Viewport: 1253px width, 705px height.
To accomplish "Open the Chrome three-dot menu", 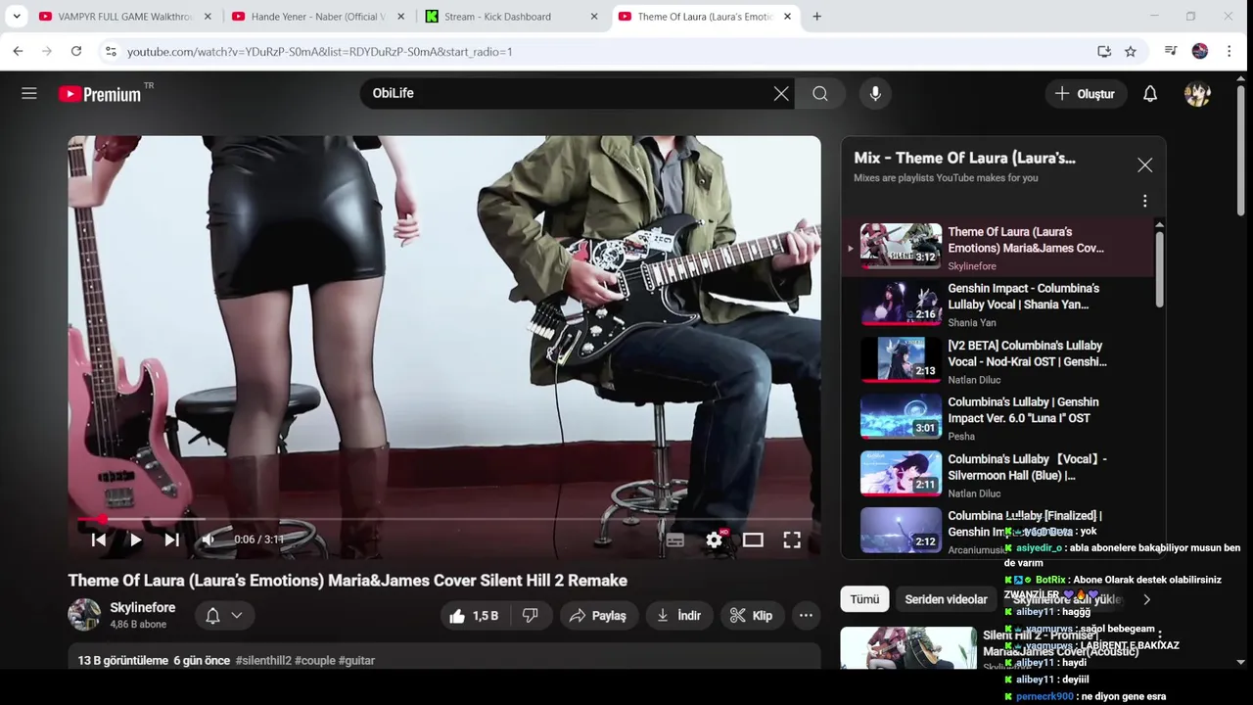I will tap(1230, 51).
